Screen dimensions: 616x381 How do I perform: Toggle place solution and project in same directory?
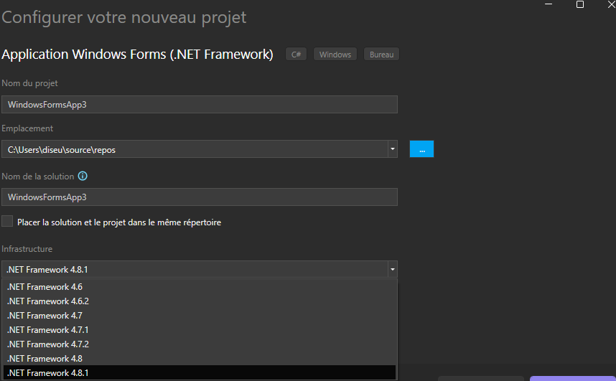(8, 222)
